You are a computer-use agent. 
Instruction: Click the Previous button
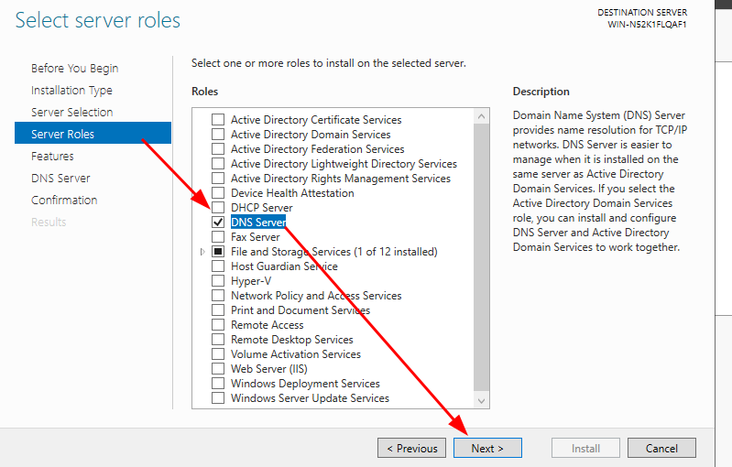pos(411,448)
